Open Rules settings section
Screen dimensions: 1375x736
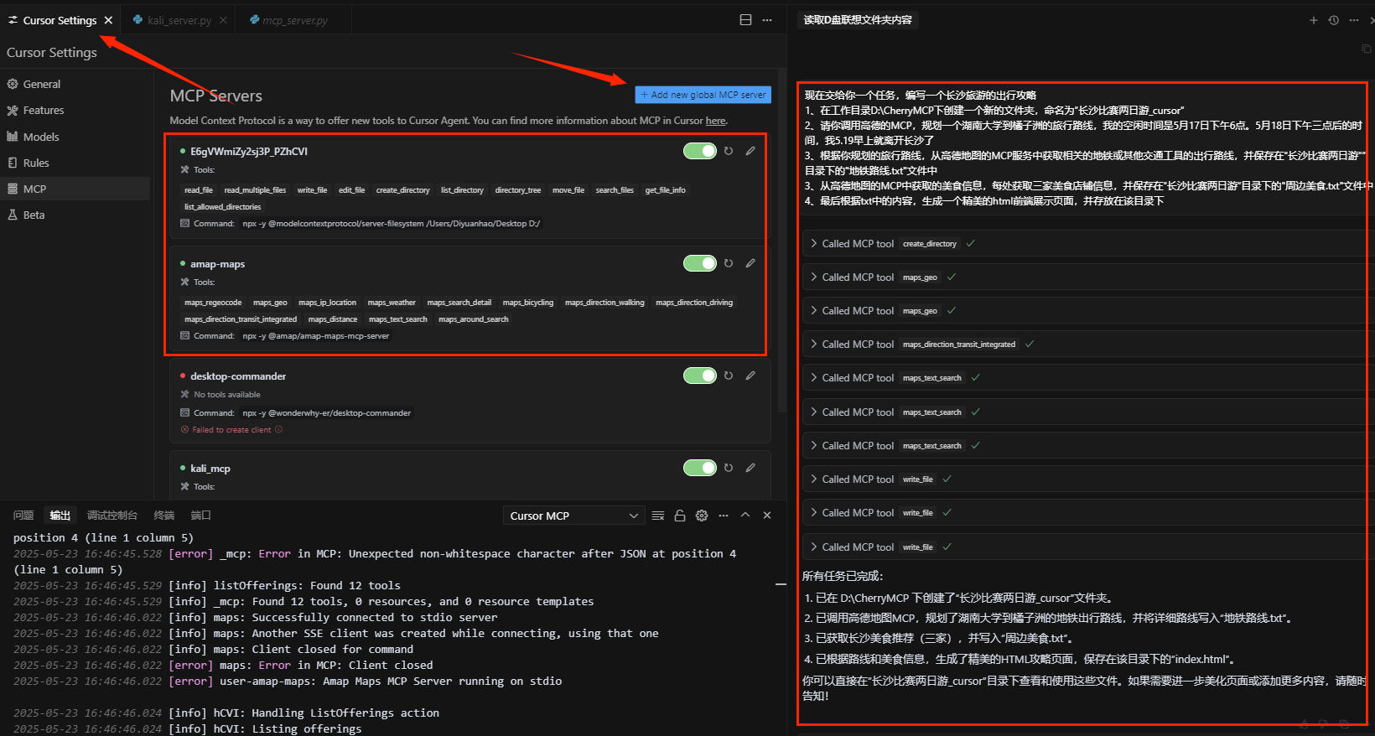coord(75,163)
